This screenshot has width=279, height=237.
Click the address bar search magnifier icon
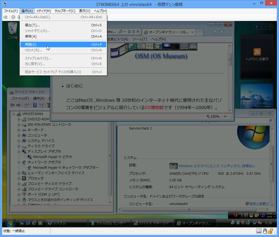[x=121, y=31]
